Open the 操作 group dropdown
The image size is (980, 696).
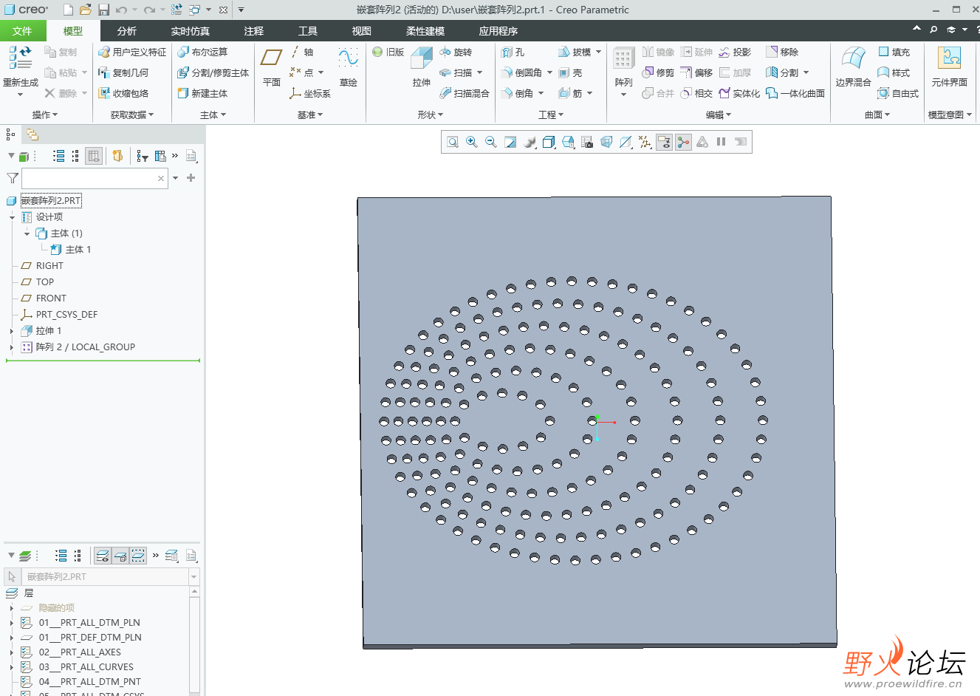pos(45,115)
